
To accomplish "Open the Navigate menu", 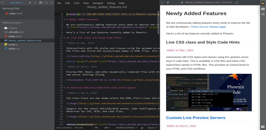I will [x=98, y=3].
